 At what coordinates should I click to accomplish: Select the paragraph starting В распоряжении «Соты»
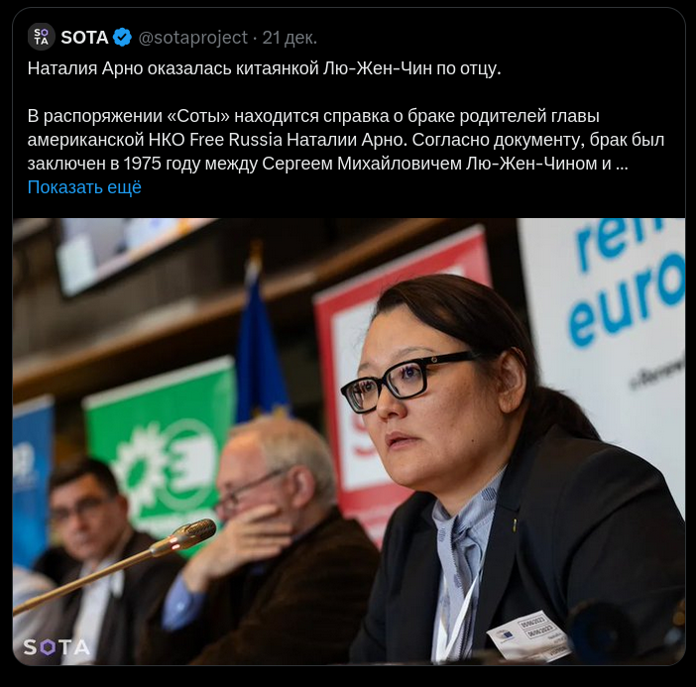(x=346, y=140)
